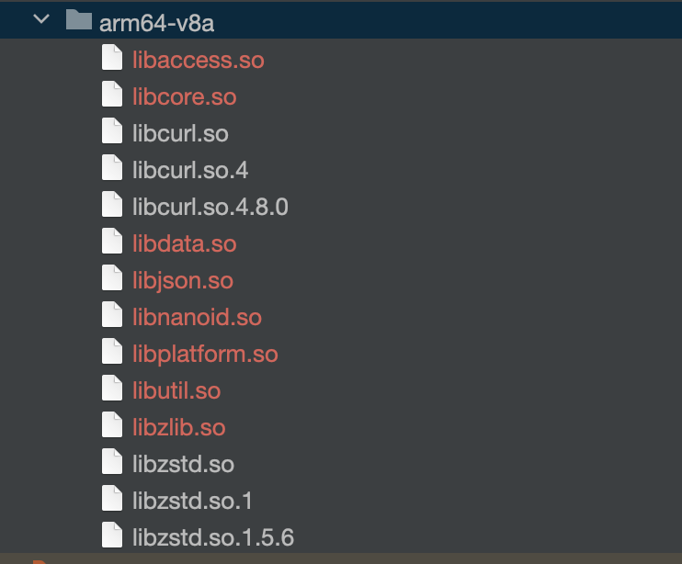Screen dimensions: 682x564
Task: Click the arm64-v8a folder icon
Action: point(80,21)
